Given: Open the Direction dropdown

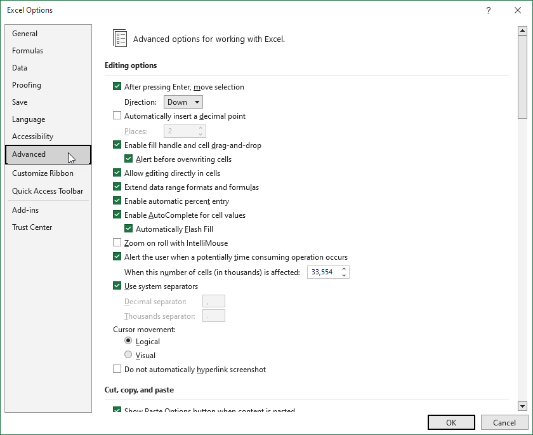Looking at the screenshot, I should tap(183, 102).
